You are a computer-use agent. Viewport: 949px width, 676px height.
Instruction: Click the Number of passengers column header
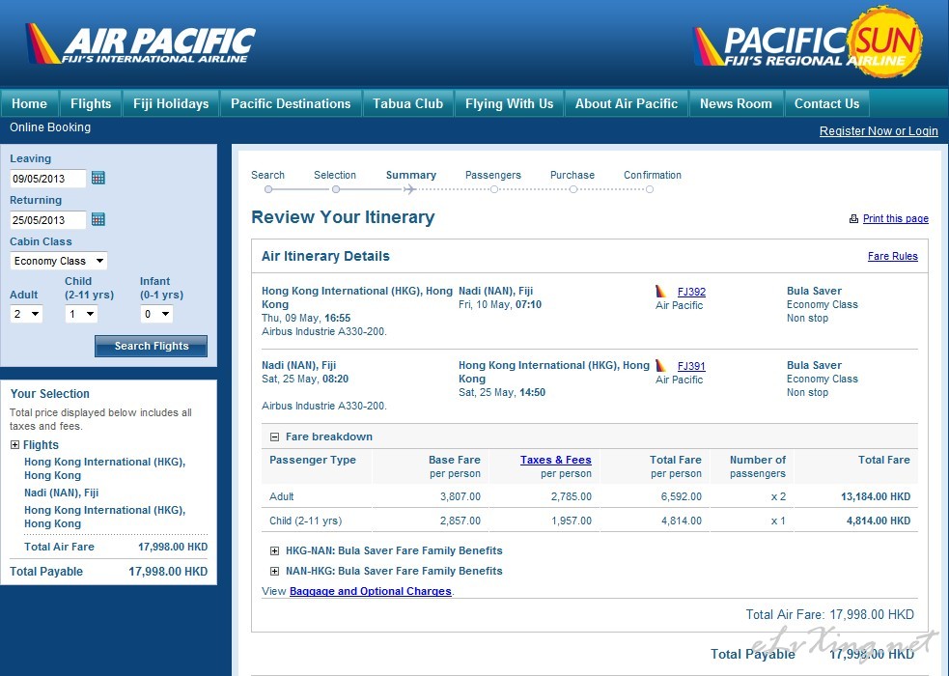(x=758, y=466)
